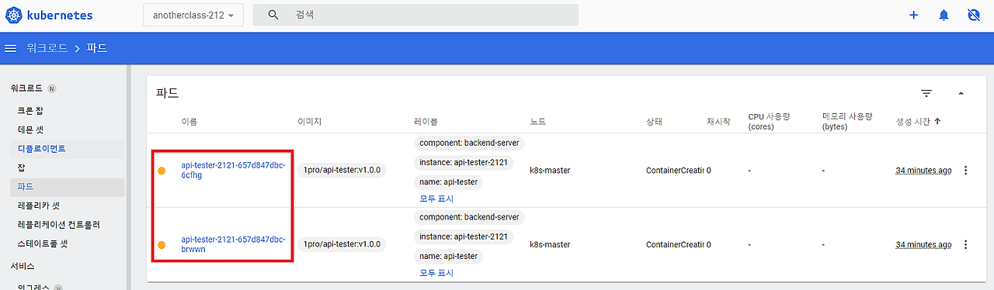
Task: Click status dot of 6cfhg pod
Action: pyautogui.click(x=162, y=171)
